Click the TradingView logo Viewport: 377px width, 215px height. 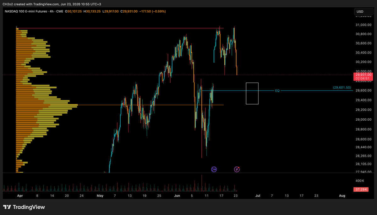coord(24,207)
